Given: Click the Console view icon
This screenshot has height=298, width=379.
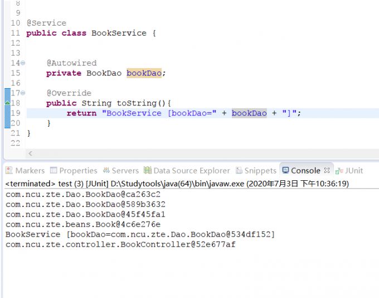Looking at the screenshot, I should coord(285,171).
